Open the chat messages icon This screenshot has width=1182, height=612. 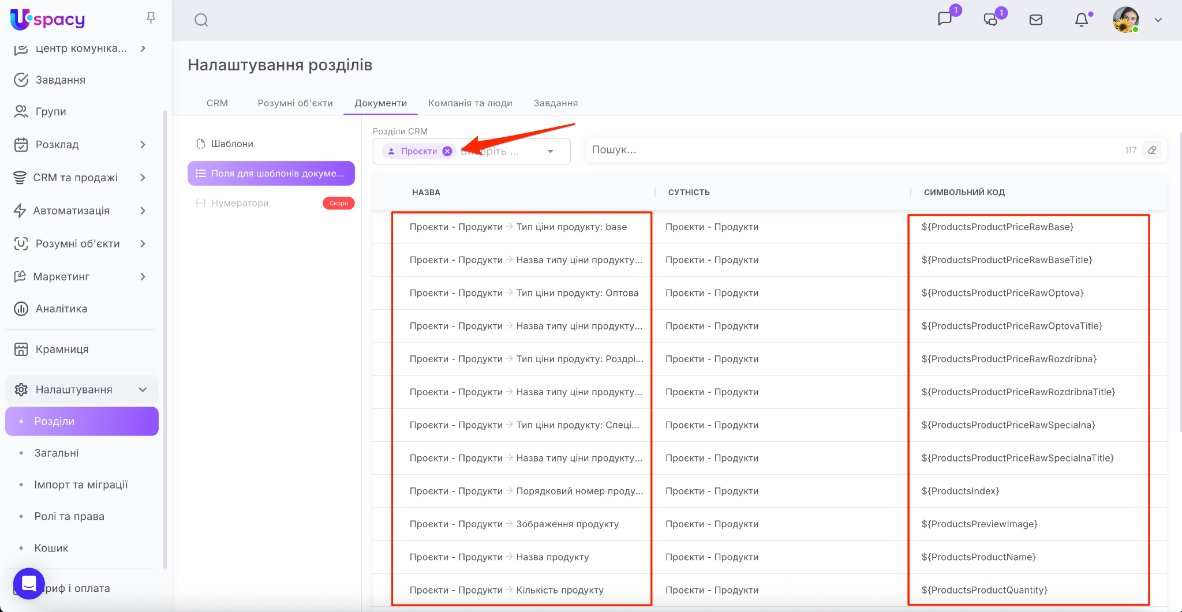945,19
